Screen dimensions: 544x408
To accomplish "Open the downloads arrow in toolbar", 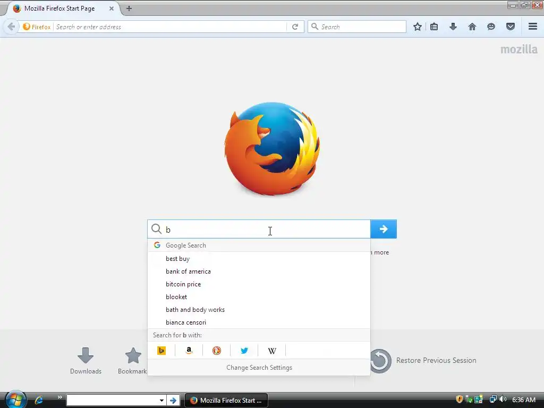I will click(x=453, y=27).
